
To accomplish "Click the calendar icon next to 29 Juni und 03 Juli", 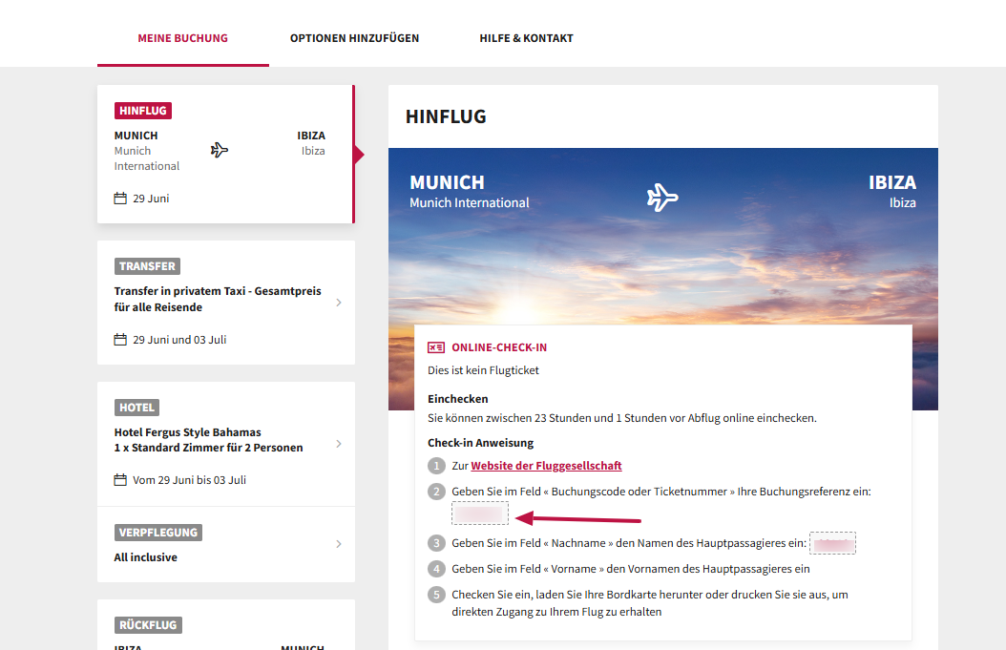I will tap(120, 340).
